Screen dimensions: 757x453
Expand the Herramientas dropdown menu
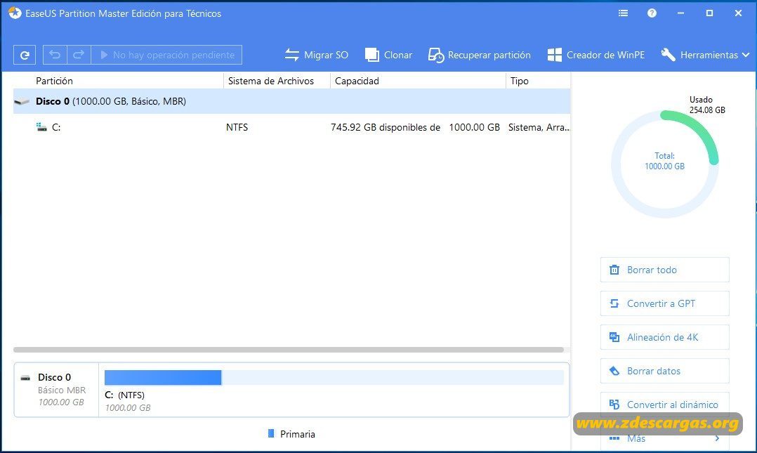coord(705,55)
